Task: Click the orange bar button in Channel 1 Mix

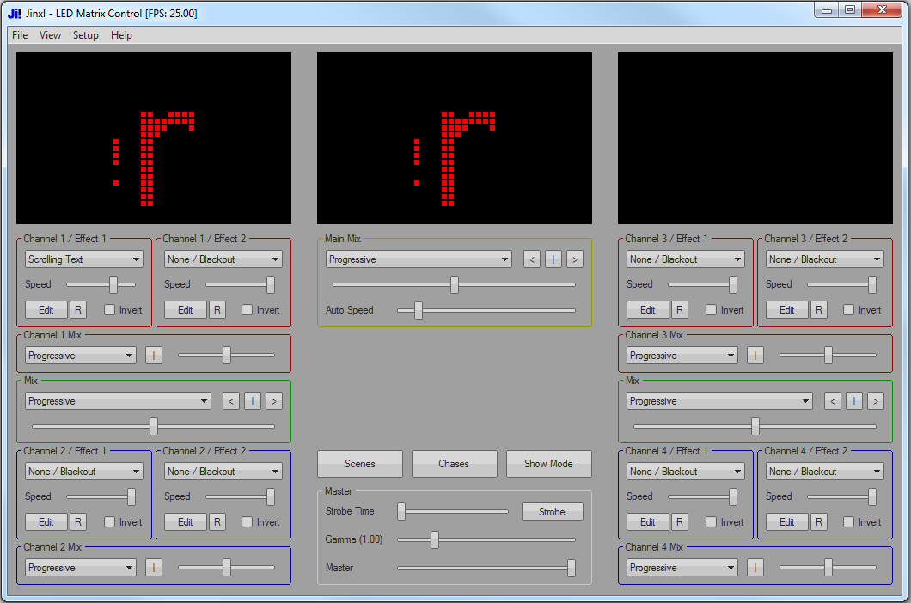Action: [x=154, y=356]
